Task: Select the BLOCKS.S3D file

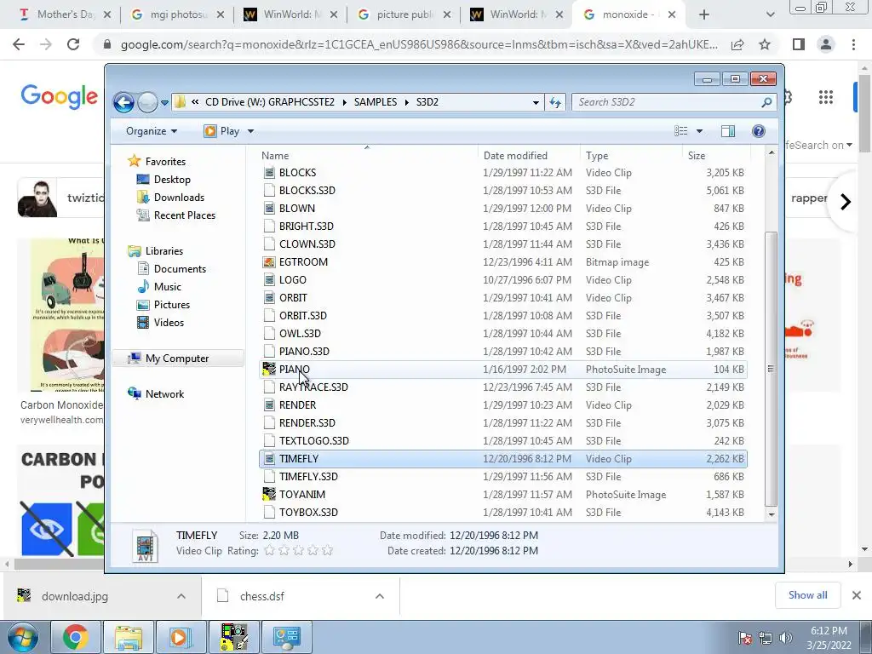Action: coord(503,191)
